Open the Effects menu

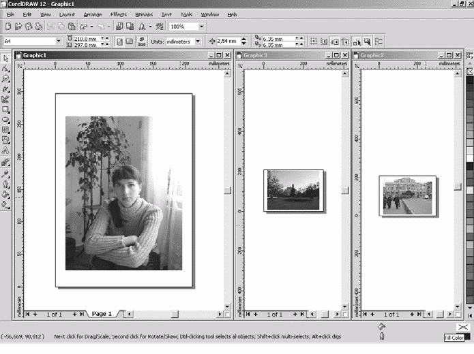(118, 14)
